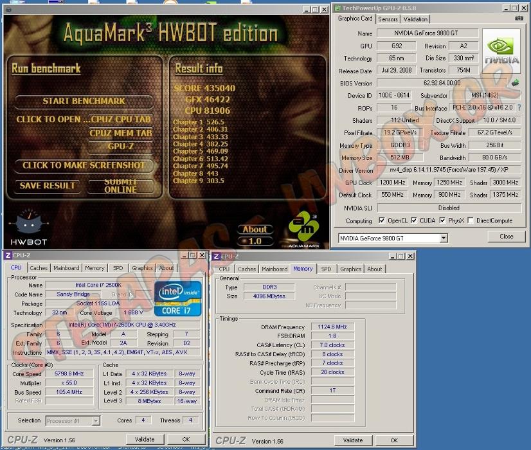Click the Bus Interface question mark icon
531x450 pixels.
click(519, 107)
